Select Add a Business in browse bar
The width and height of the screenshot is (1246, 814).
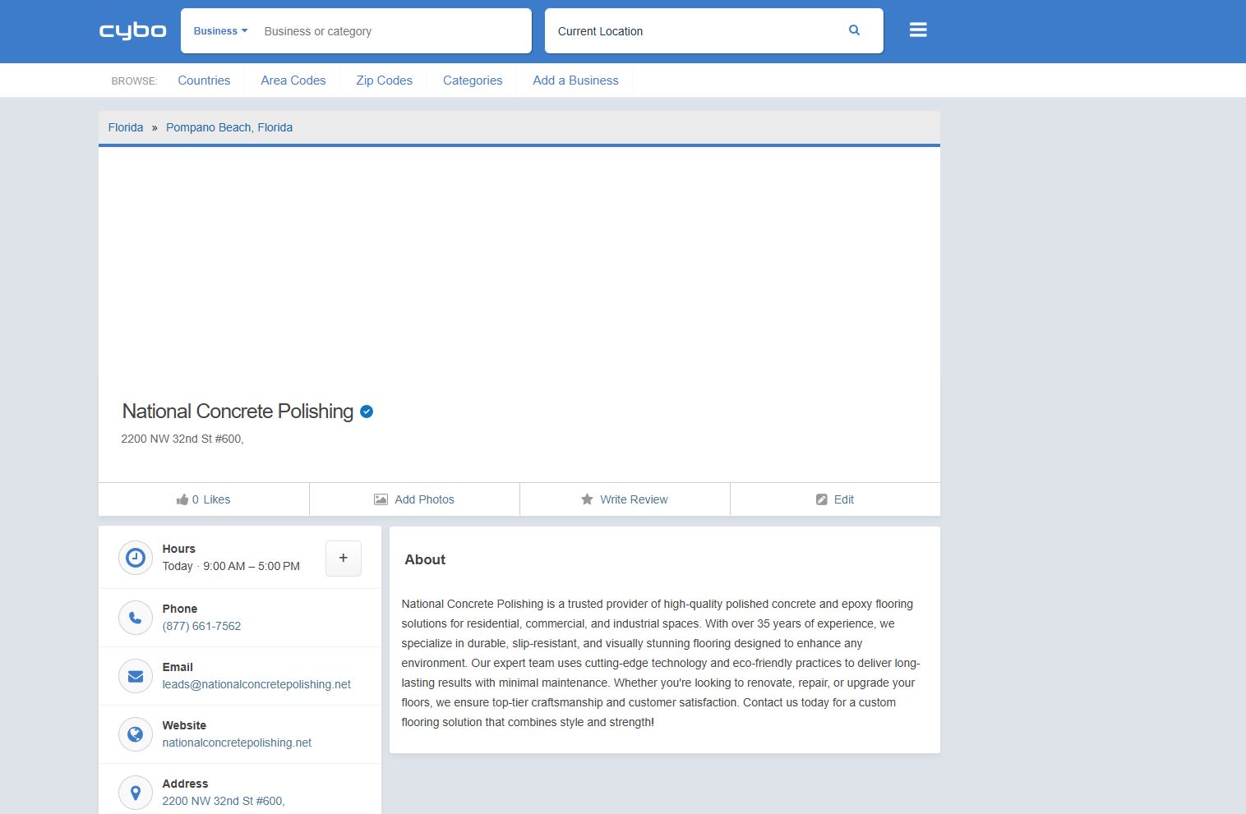tap(575, 80)
